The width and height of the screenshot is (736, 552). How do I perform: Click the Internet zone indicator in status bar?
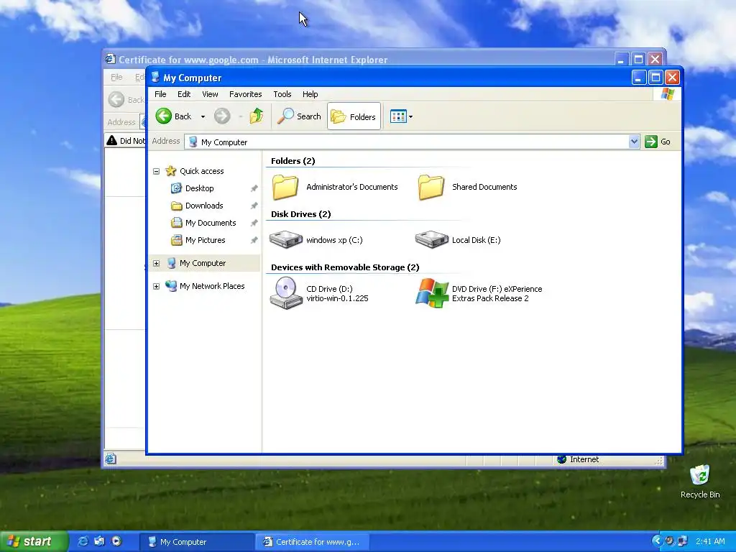pyautogui.click(x=578, y=459)
